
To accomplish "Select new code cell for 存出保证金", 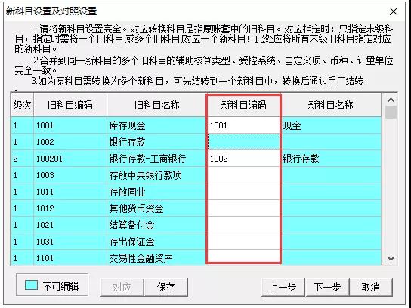I will (x=243, y=242).
